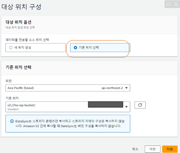Proceed with the orange 다음 button
180x153 pixels.
(170, 149)
